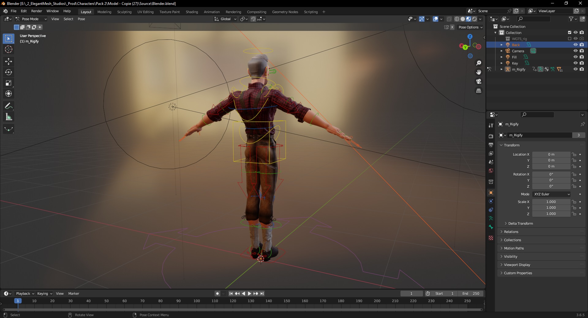This screenshot has height=318, width=588.
Task: Open the File menu
Action: 13,11
